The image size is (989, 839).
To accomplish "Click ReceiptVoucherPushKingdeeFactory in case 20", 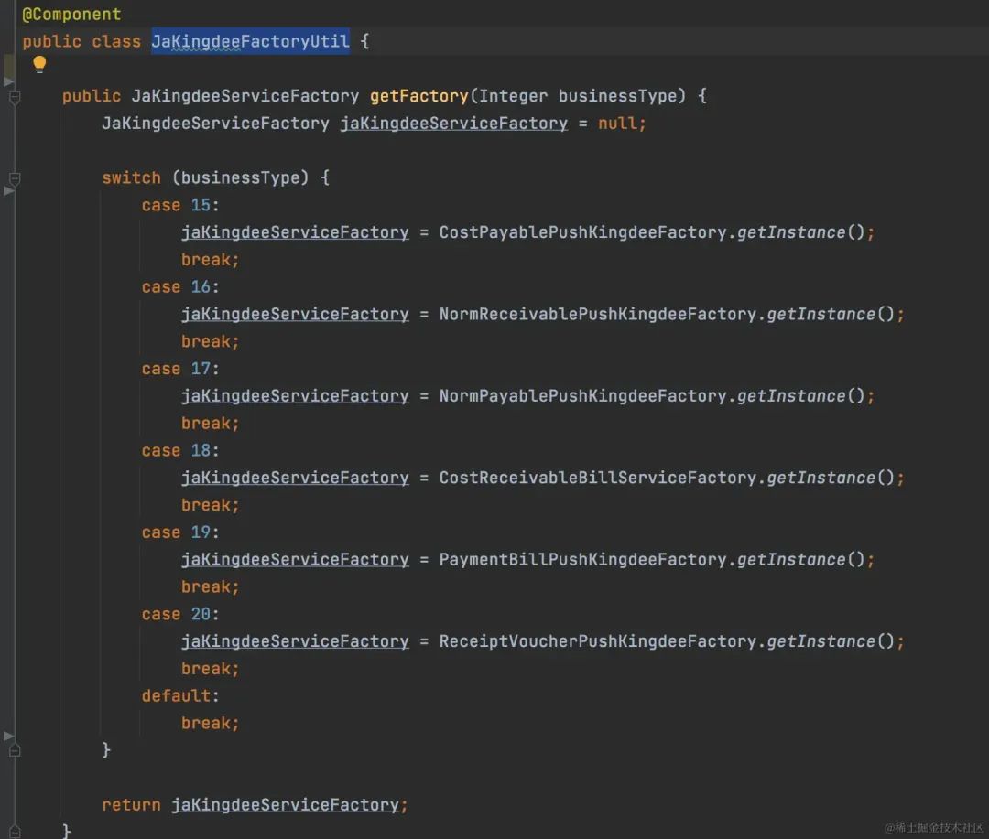I will tap(597, 641).
